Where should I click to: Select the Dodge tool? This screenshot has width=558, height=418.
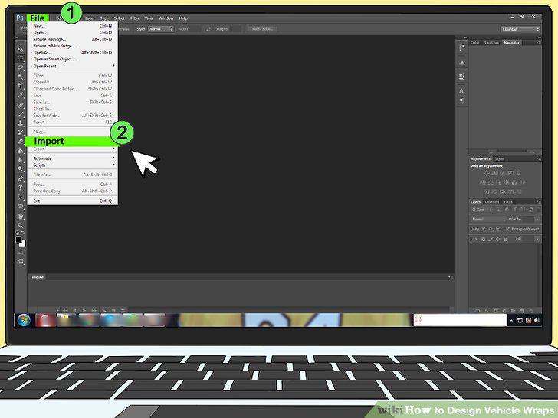pyautogui.click(x=20, y=169)
